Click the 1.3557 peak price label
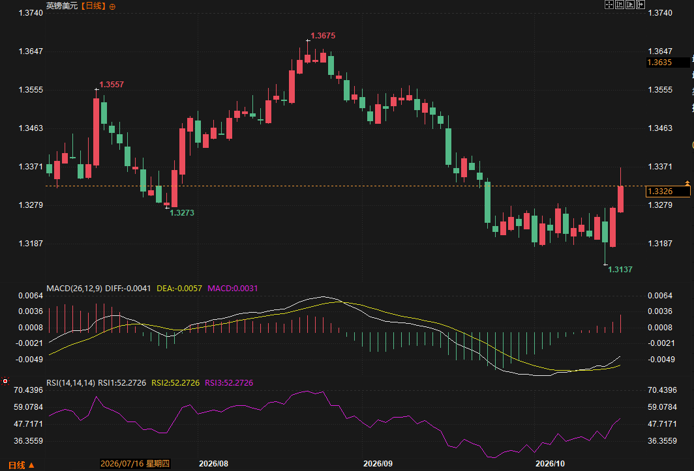Screen dimensions: 694x471 point(112,85)
